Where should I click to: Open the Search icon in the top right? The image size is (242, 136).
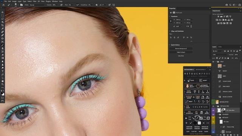pos(230,5)
